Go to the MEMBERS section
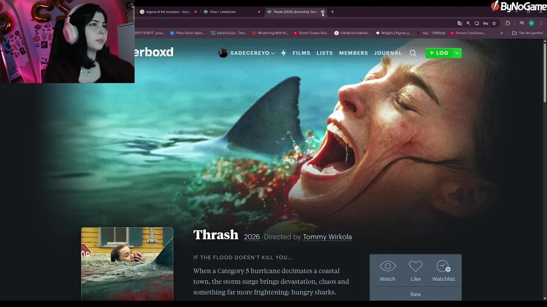This screenshot has height=307, width=547. click(x=353, y=53)
